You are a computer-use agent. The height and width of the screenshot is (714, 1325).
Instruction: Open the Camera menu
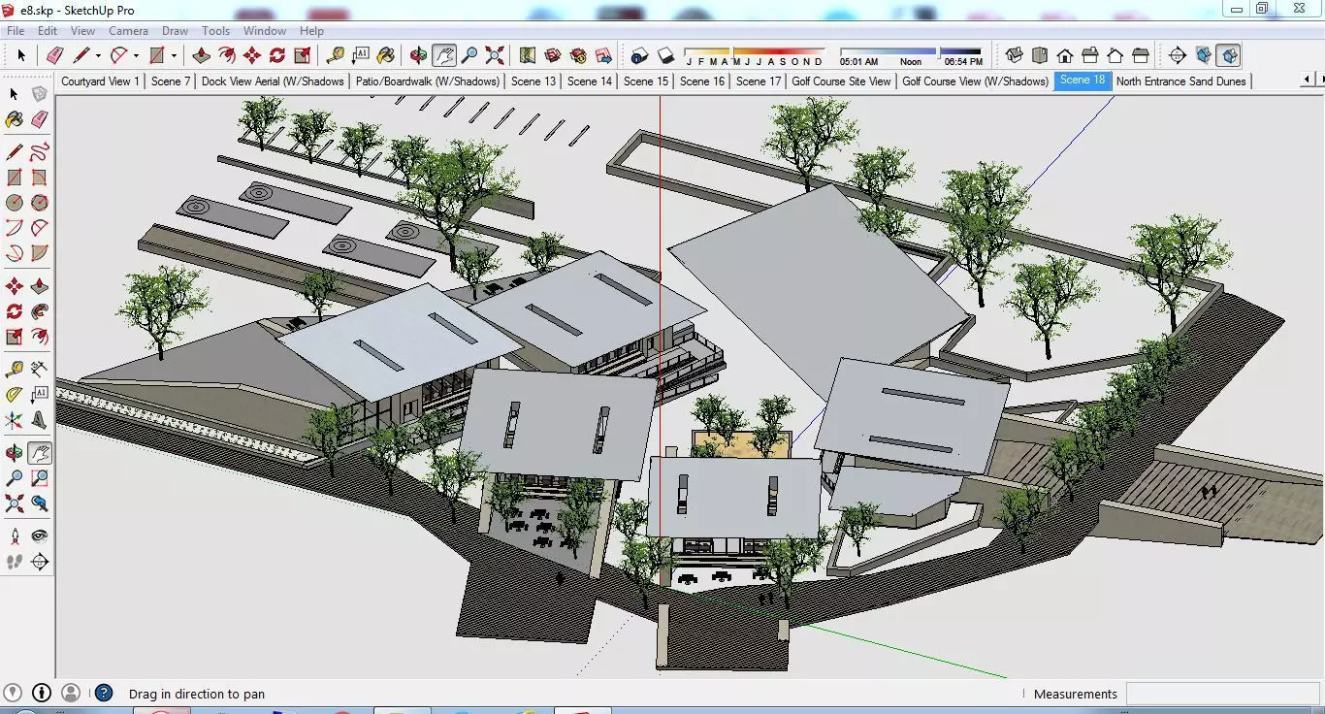coord(128,31)
